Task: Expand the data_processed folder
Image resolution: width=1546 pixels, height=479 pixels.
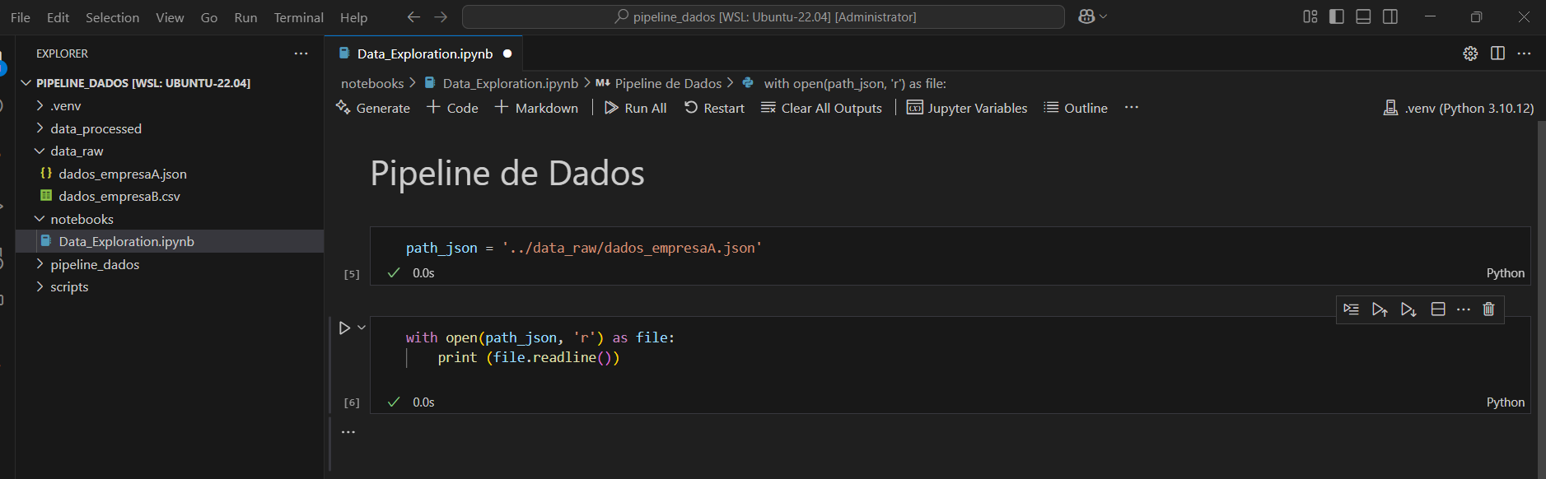Action: tap(170, 128)
